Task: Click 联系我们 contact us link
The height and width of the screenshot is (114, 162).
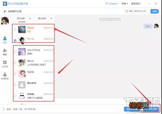Action: [x=136, y=4]
